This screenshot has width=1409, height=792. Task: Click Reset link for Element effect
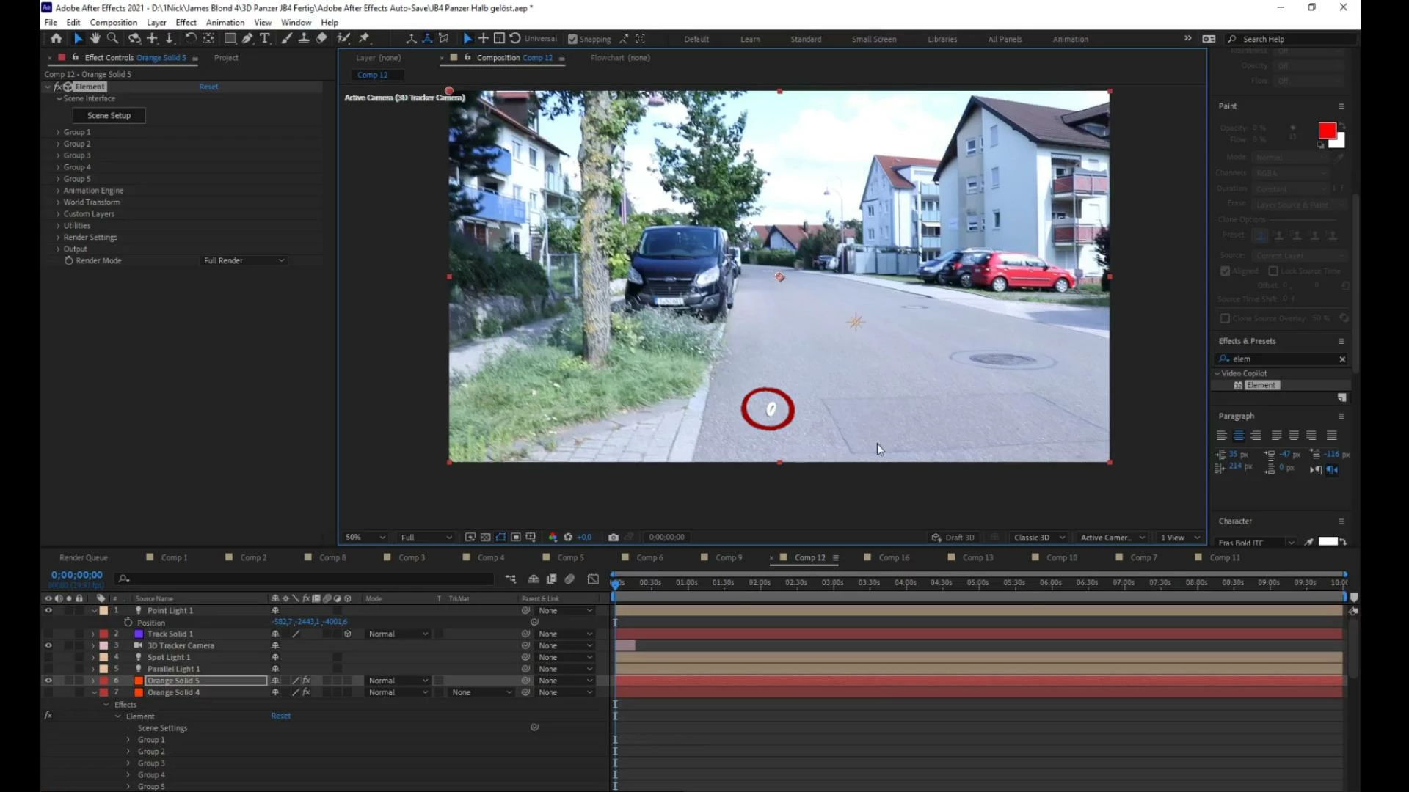click(x=208, y=87)
